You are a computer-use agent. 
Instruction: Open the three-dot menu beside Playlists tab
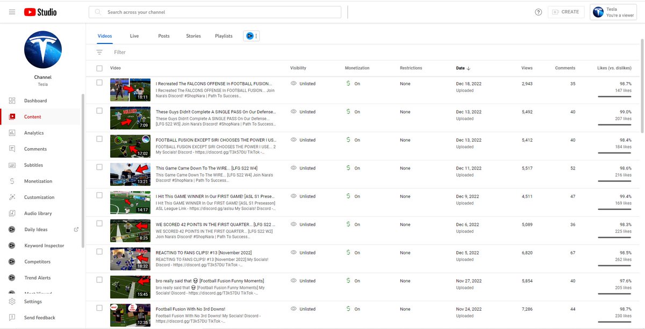pyautogui.click(x=256, y=36)
